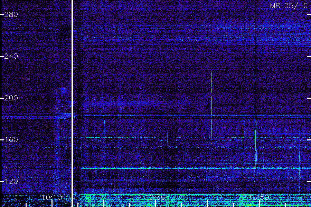Click the 10:50 time axis label
The image size is (311, 207).
coord(259,197)
